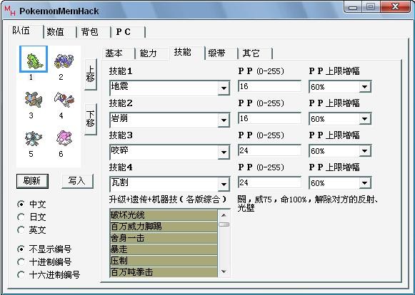
Task: Select 破坏光线 in the move list
Action: (x=164, y=215)
